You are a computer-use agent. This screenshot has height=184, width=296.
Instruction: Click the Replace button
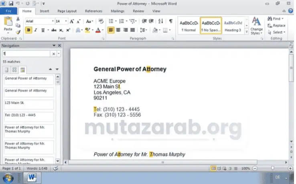point(277,26)
